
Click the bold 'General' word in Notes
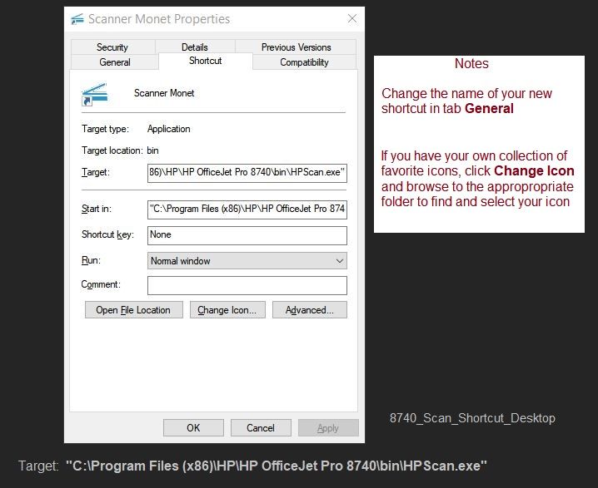[489, 108]
